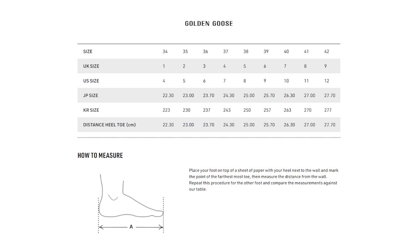Click UK size 5 cell
Image resolution: width=418 pixels, height=235 pixels.
(x=245, y=66)
